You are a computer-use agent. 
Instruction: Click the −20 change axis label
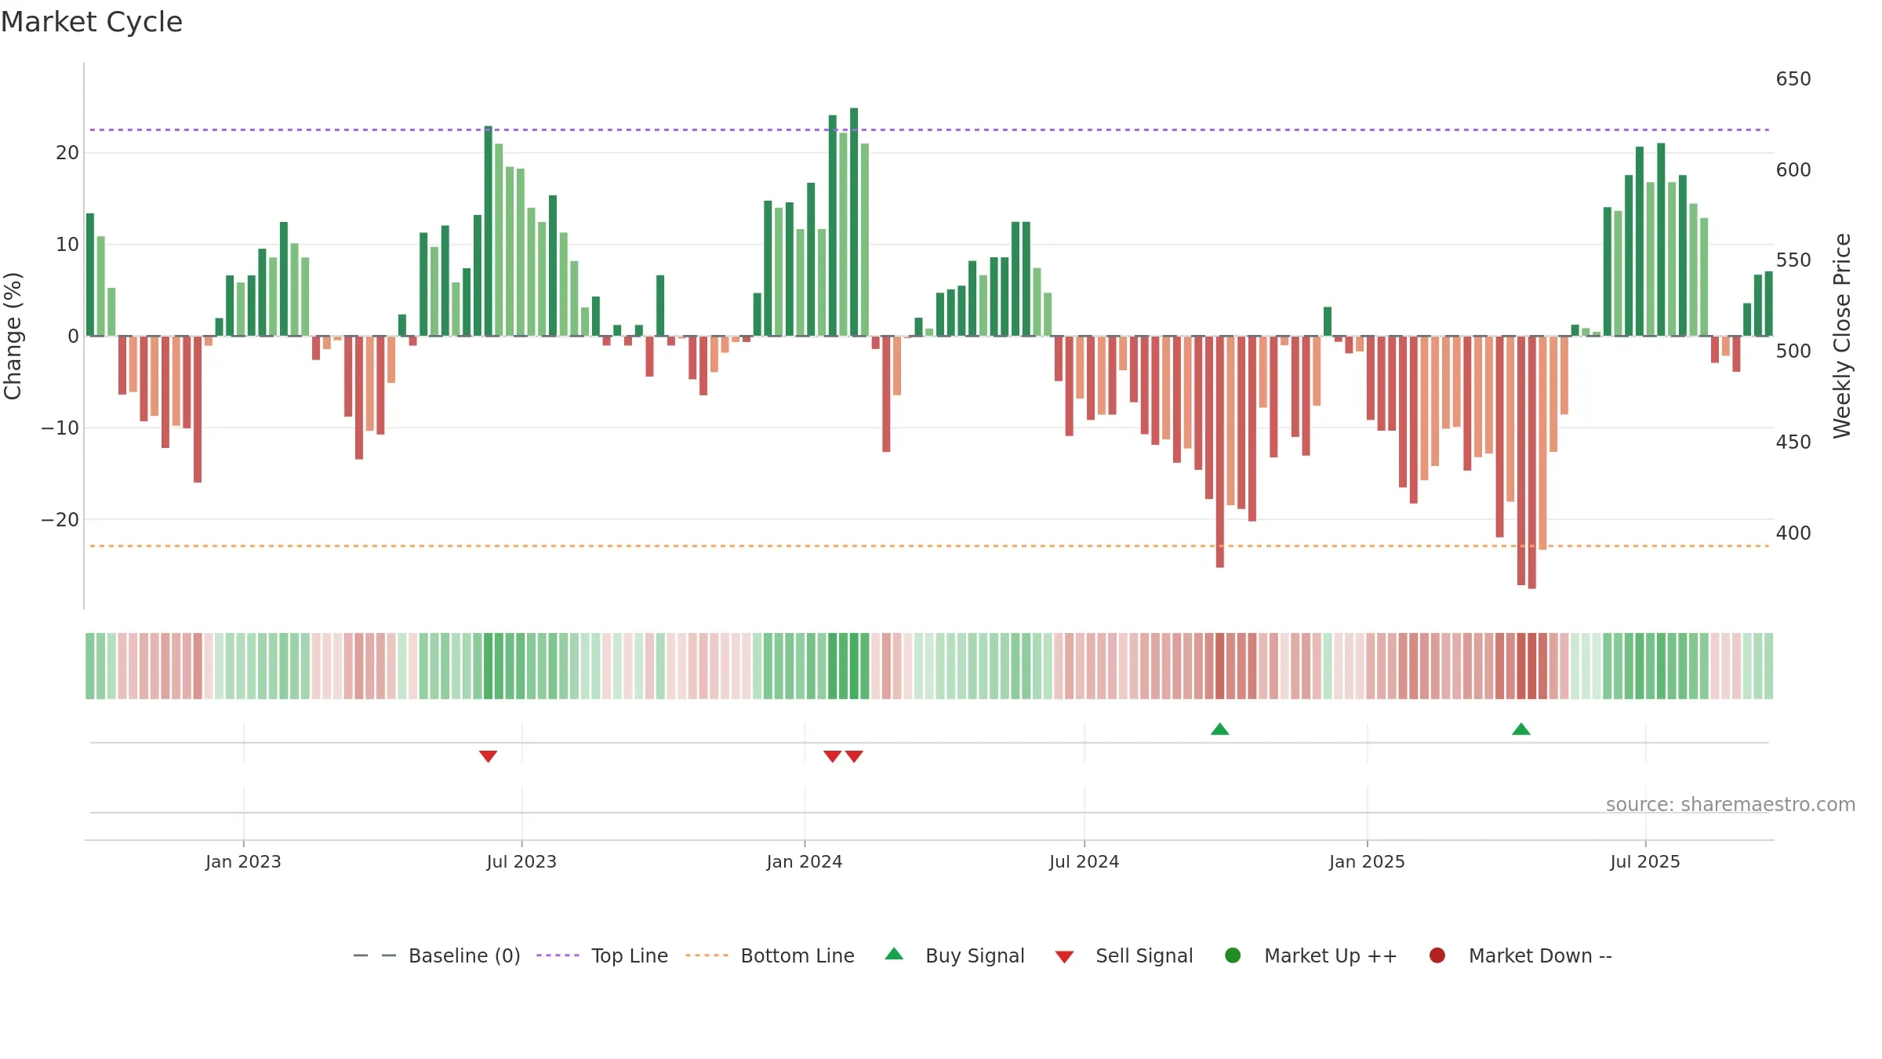pos(60,519)
